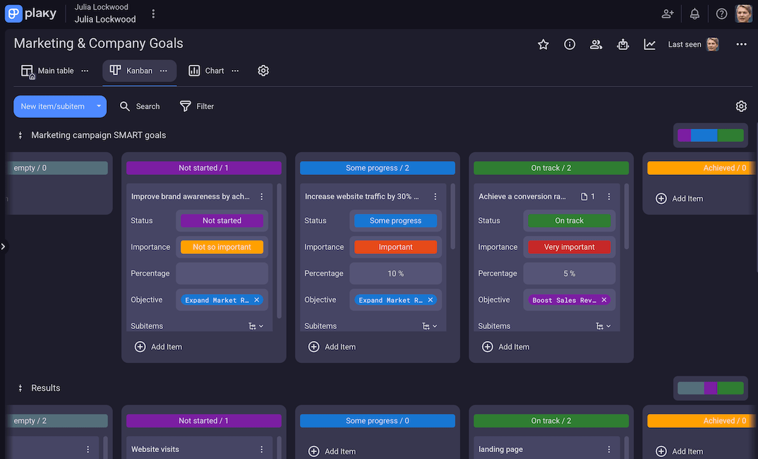Open the activity insights chart icon
Screen dimensions: 758x459
(649, 44)
